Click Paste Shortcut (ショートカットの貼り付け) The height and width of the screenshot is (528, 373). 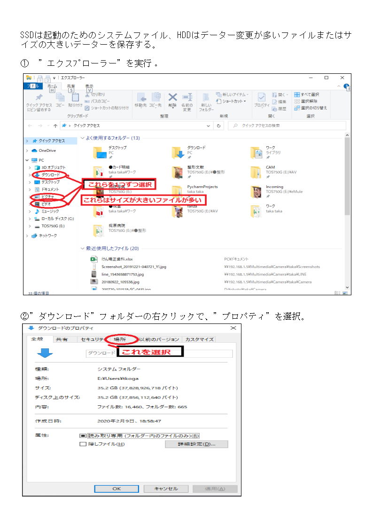(107, 108)
